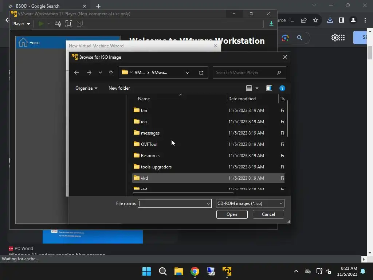Search by image with Google Lens

(x=285, y=38)
